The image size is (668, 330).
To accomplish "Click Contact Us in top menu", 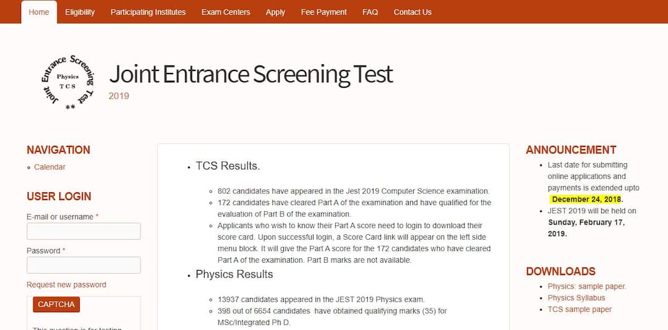I will coord(413,12).
